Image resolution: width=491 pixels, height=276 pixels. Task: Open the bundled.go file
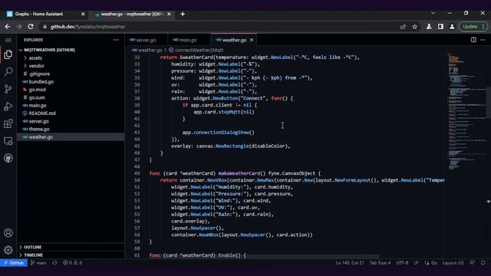point(71,82)
